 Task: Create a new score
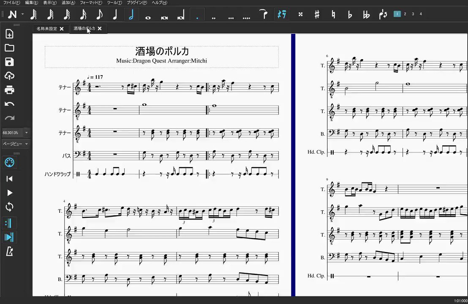(10, 34)
